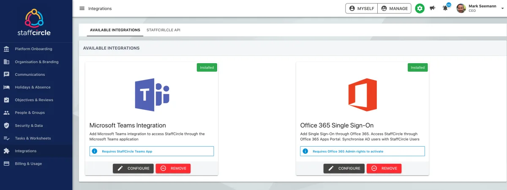Click the Office 365 logo
507x190 pixels.
click(x=363, y=95)
